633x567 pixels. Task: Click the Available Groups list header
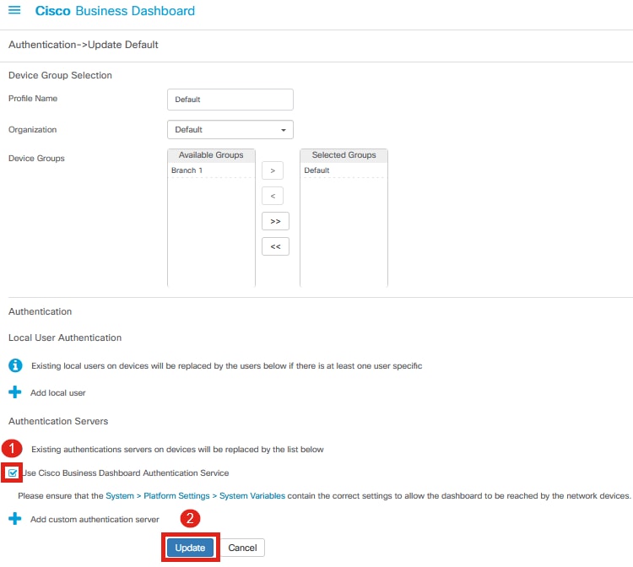pos(211,155)
